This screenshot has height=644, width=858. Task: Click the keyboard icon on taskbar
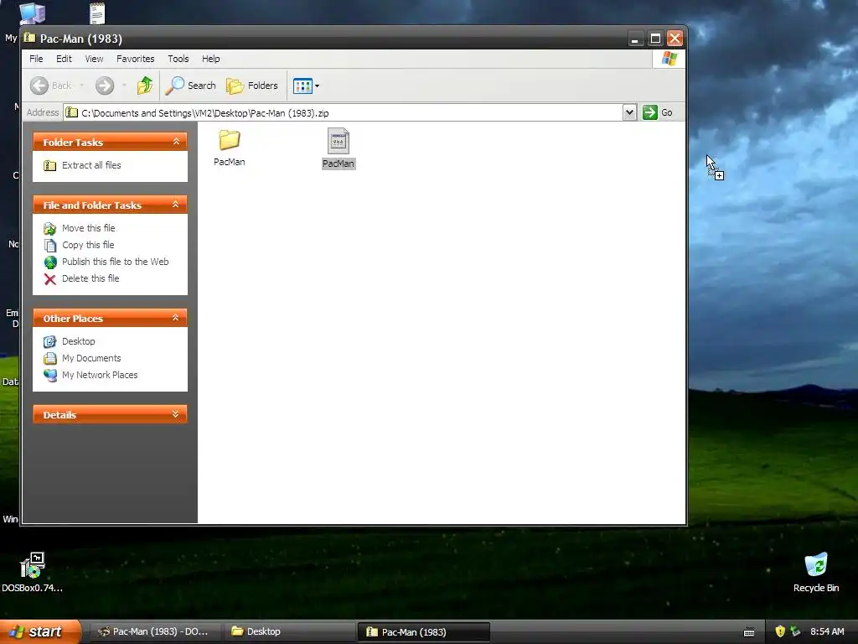pyautogui.click(x=749, y=632)
